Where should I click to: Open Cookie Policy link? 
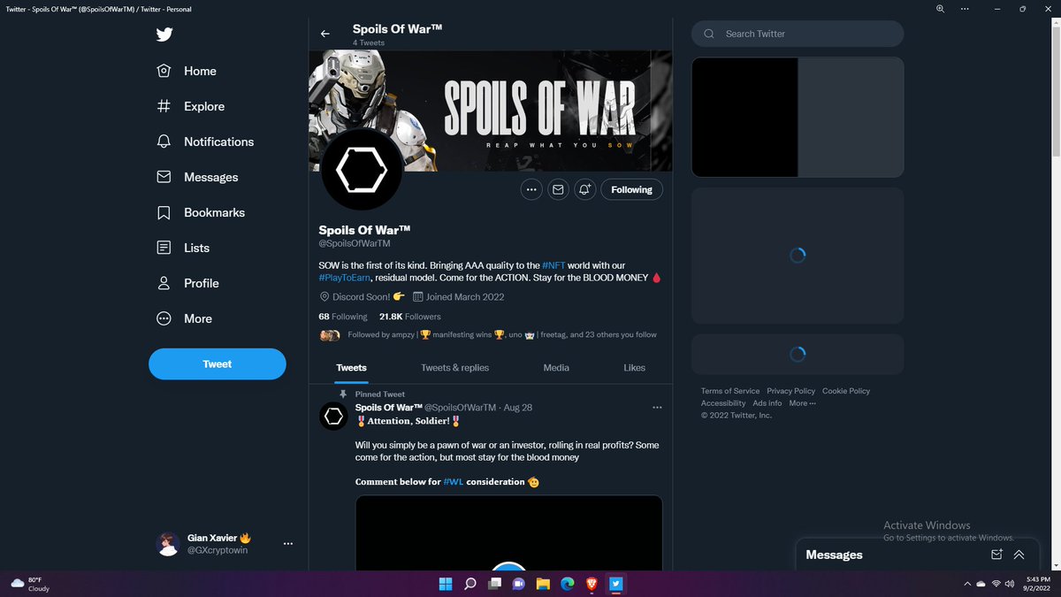tap(846, 391)
